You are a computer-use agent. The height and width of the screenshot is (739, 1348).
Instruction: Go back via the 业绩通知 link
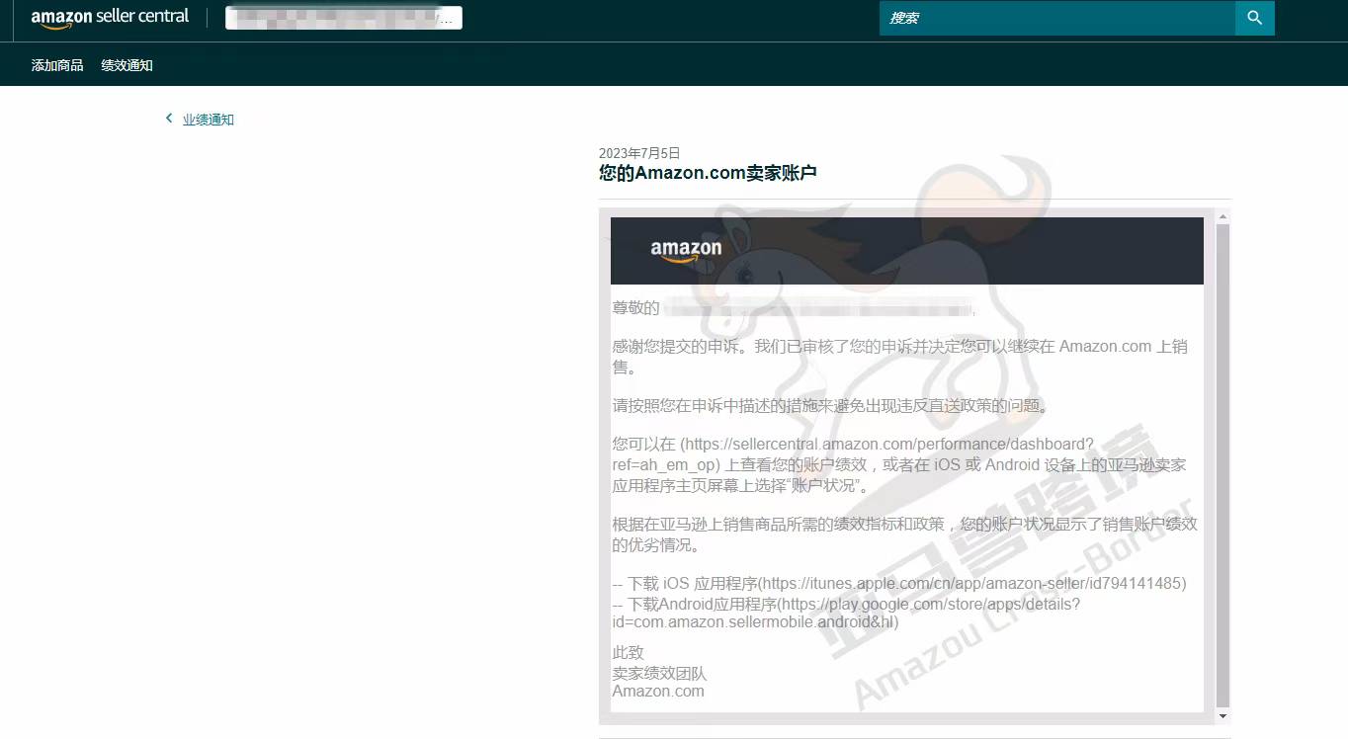point(208,120)
